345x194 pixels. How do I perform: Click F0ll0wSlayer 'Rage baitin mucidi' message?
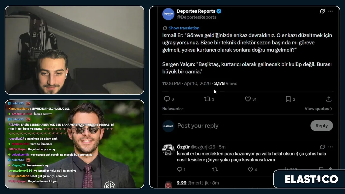(33, 181)
